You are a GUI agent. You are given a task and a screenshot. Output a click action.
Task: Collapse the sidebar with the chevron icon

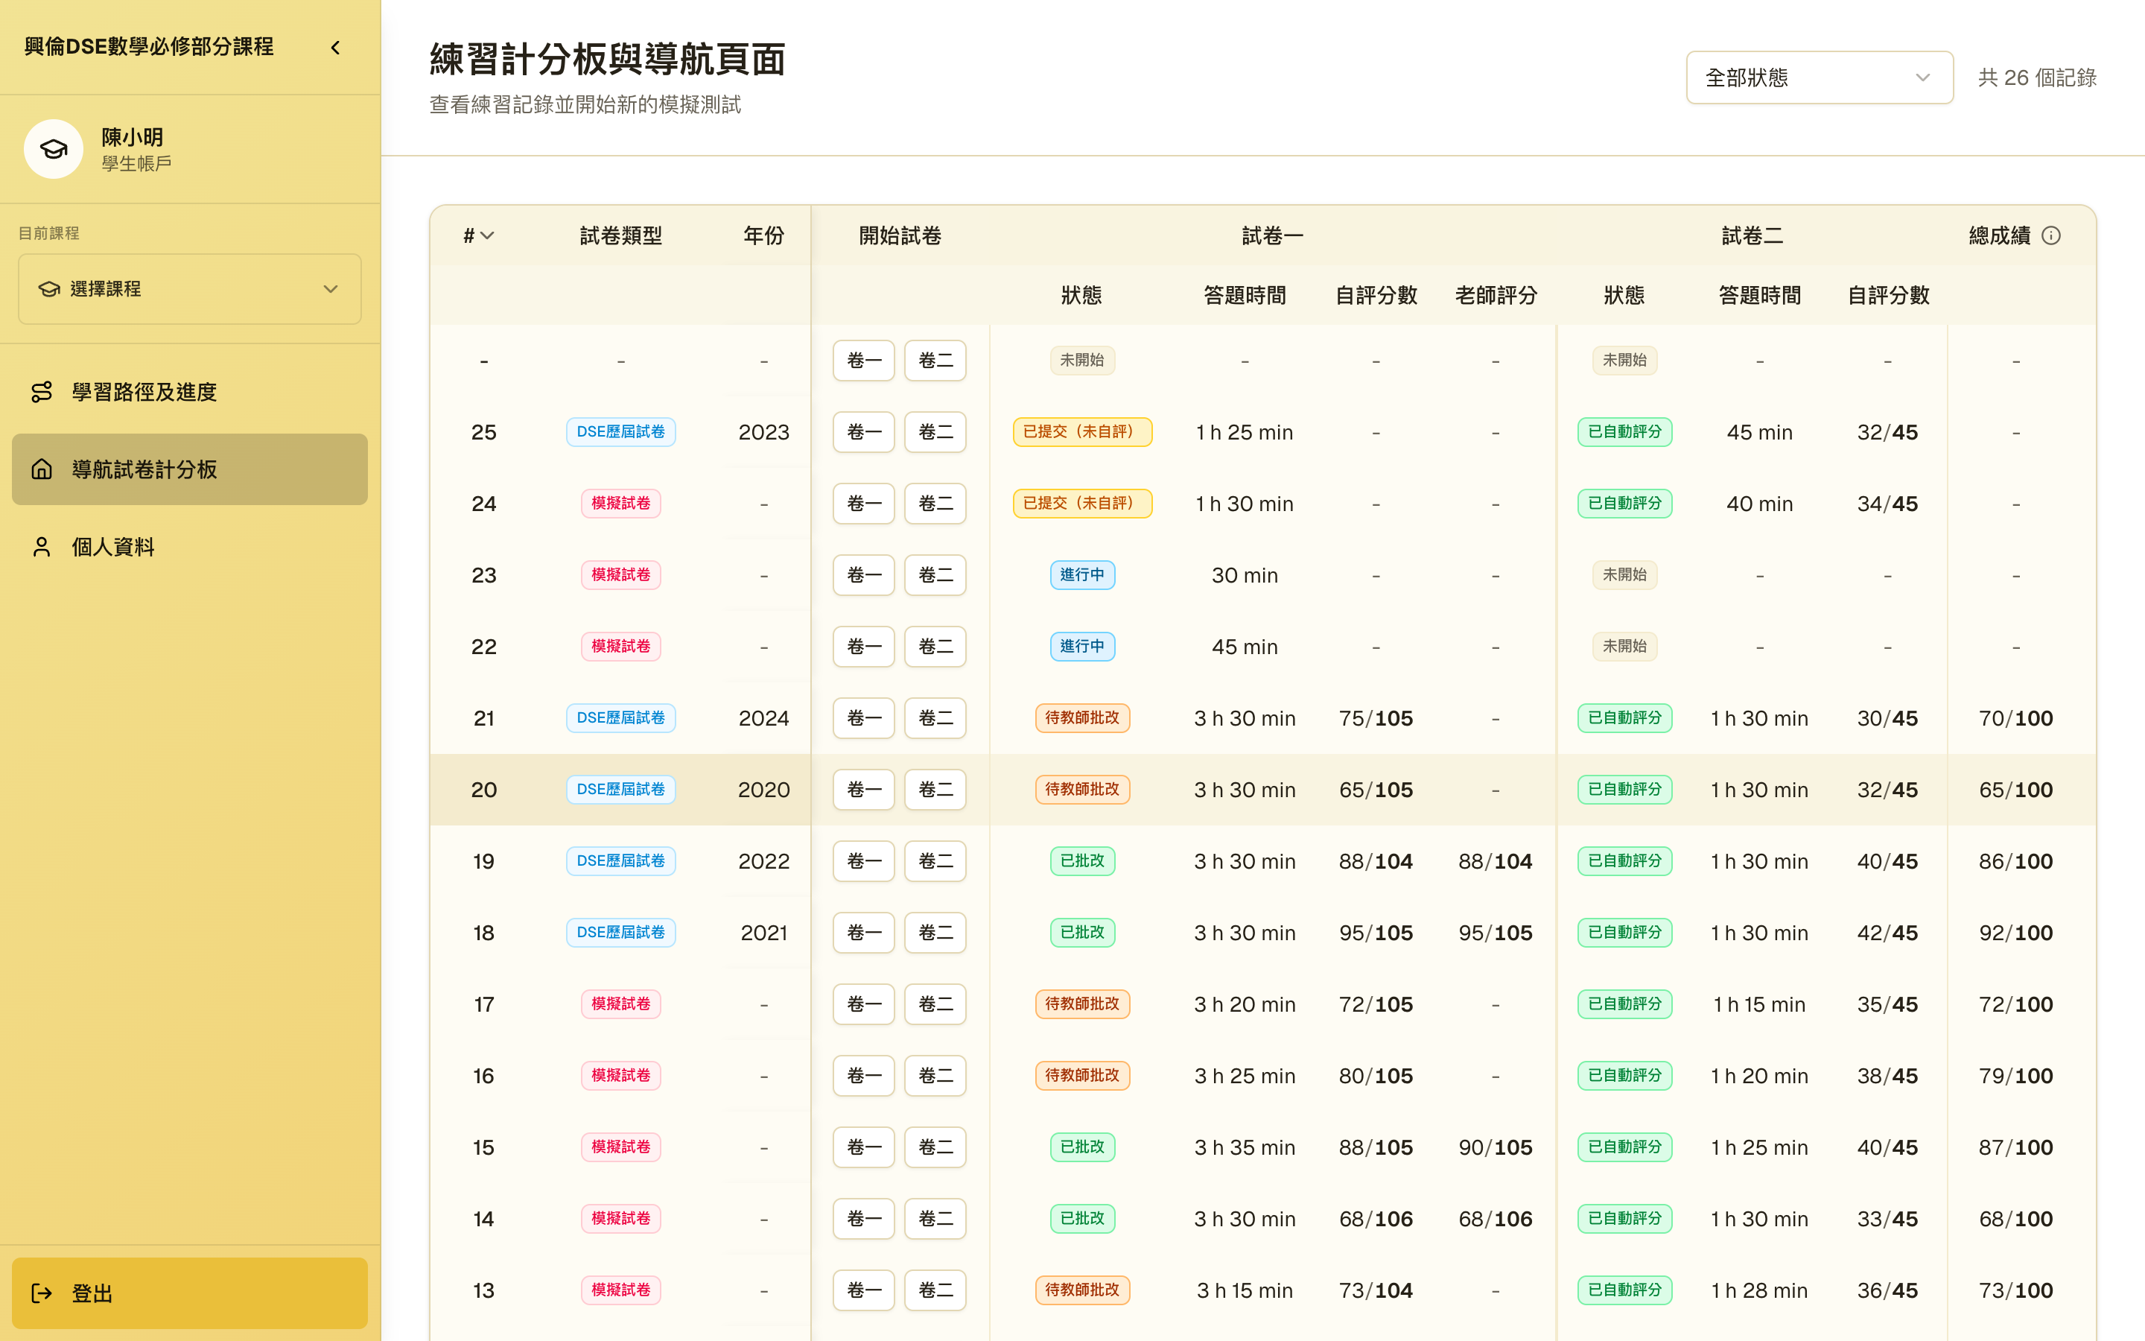tap(335, 48)
